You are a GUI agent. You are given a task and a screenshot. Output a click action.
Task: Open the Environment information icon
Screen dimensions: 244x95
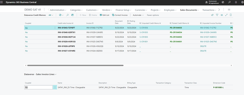[206, 2]
